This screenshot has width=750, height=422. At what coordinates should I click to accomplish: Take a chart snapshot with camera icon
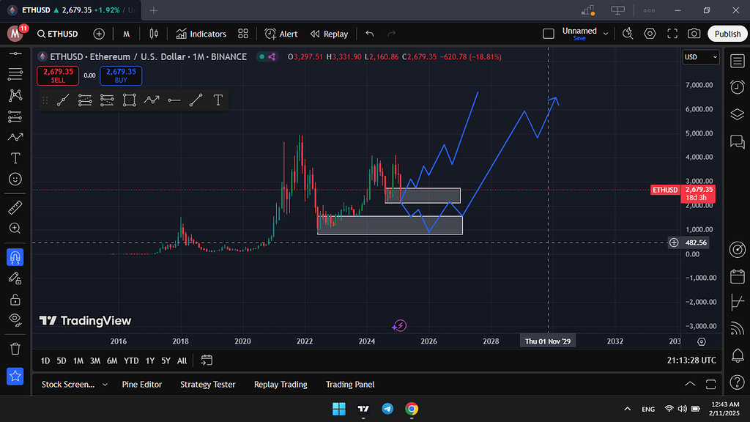click(694, 34)
